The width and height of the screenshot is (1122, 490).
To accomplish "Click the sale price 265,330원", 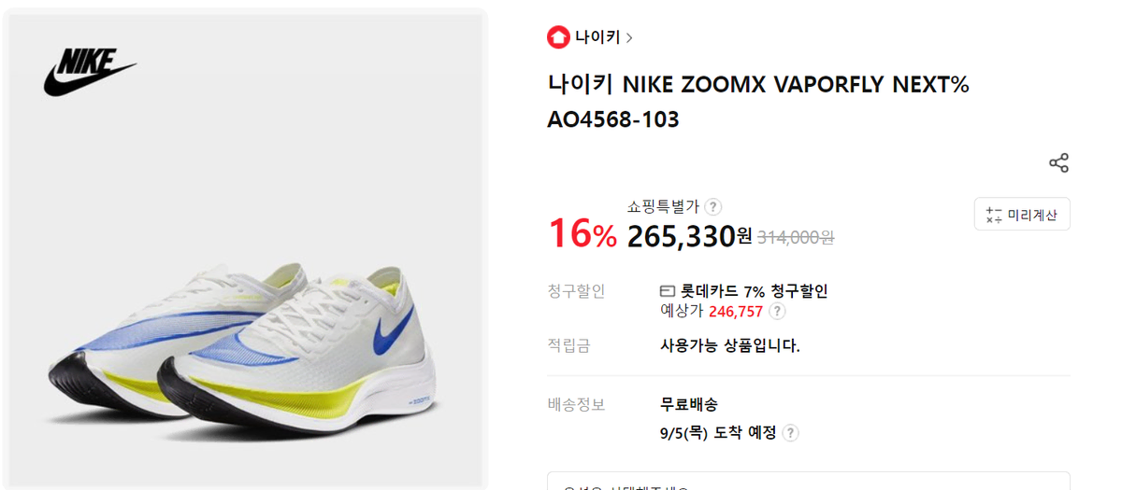I will click(689, 237).
